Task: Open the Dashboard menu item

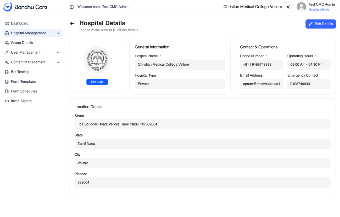Action: click(32, 23)
